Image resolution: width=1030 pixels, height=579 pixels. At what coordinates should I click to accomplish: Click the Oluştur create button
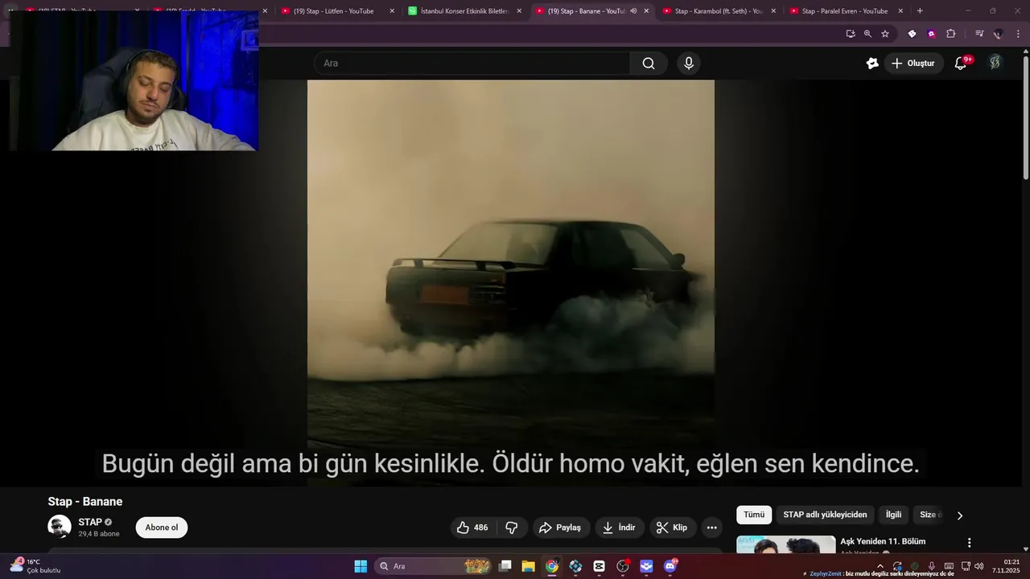pyautogui.click(x=913, y=64)
